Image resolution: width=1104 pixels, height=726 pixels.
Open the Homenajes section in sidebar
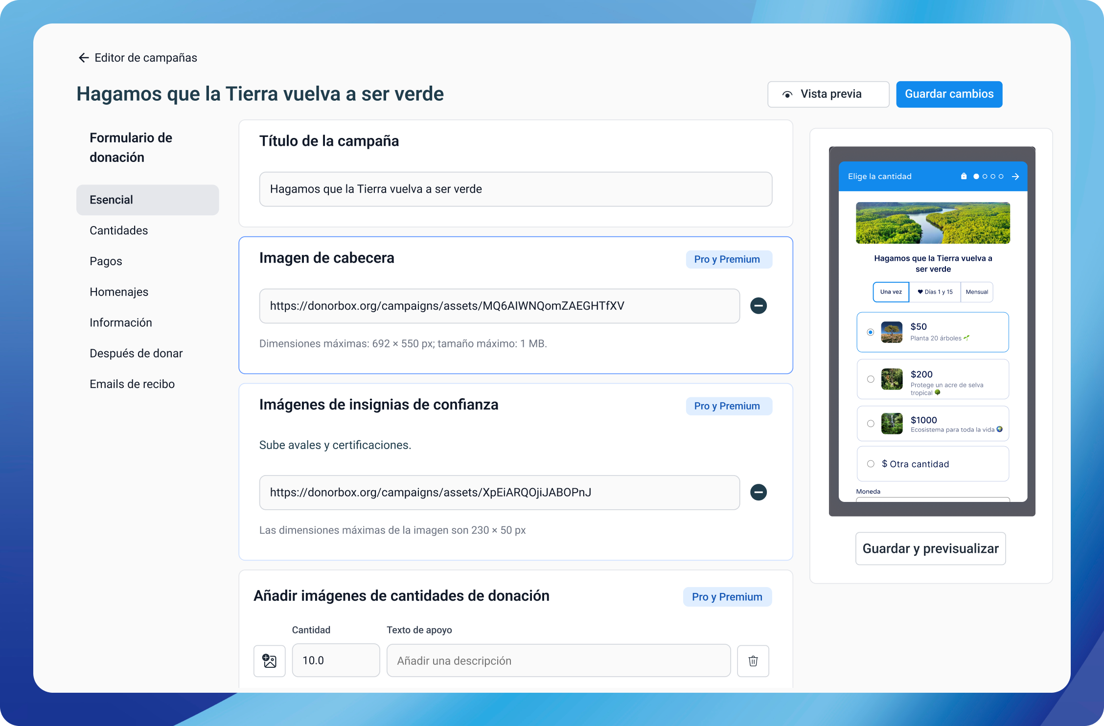(x=119, y=292)
